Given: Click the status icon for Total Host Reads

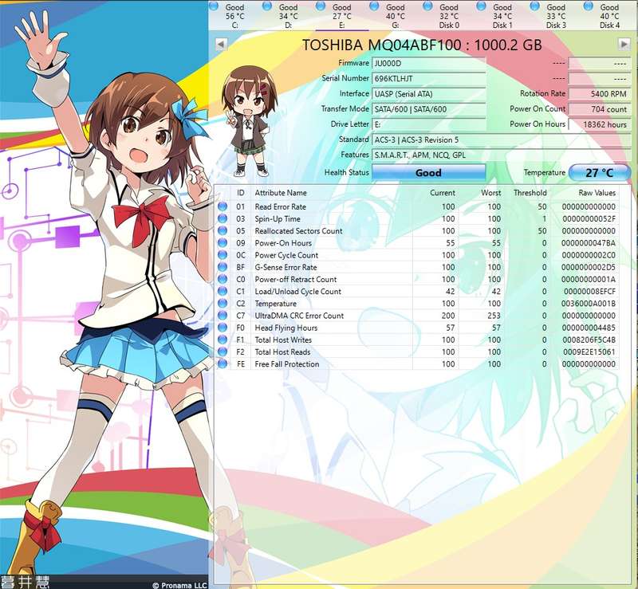Looking at the screenshot, I should point(223,351).
